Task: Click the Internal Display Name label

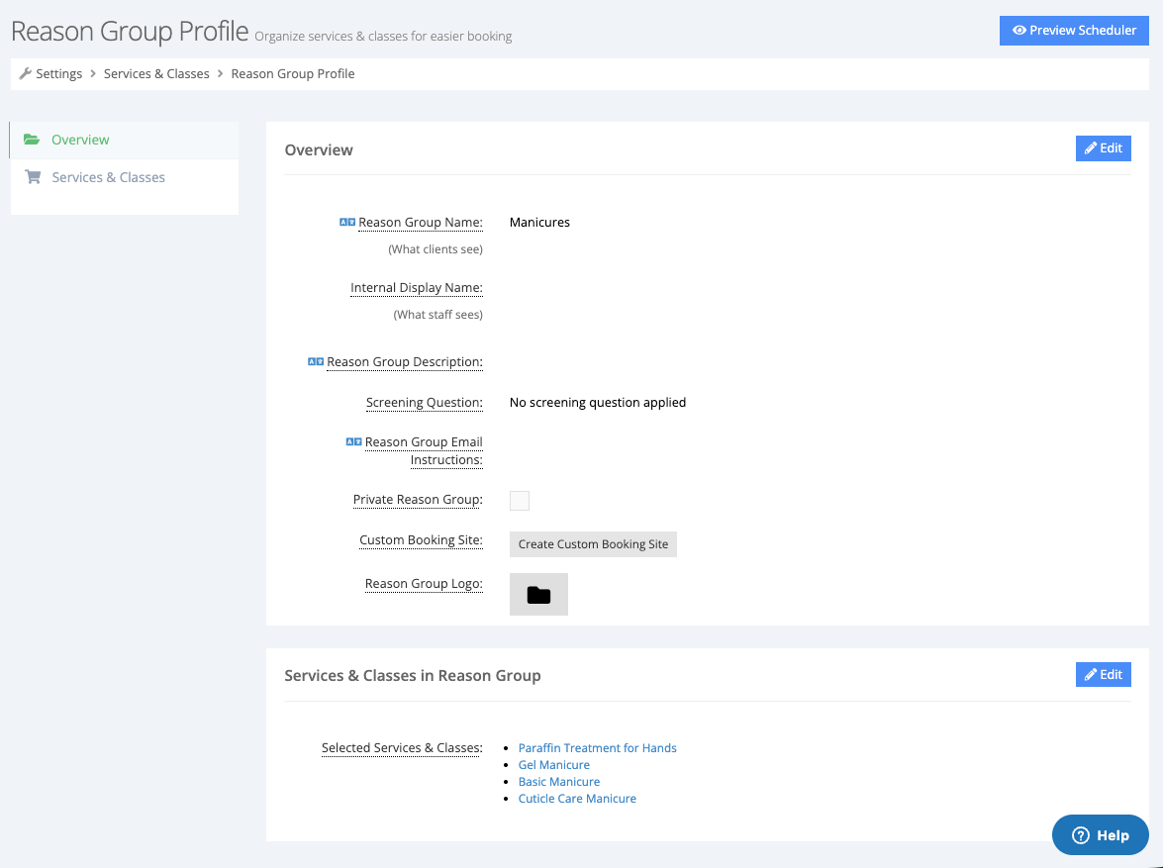Action: [x=416, y=288]
